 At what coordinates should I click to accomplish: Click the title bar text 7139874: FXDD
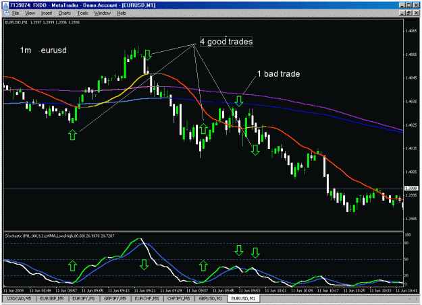click(x=28, y=5)
